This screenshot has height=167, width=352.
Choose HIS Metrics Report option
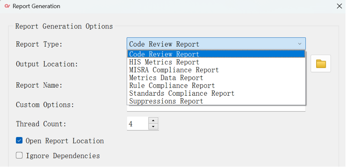pyautogui.click(x=164, y=62)
